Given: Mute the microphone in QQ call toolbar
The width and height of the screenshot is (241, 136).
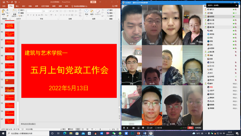Looking at the screenshot, I should (x=124, y=128).
